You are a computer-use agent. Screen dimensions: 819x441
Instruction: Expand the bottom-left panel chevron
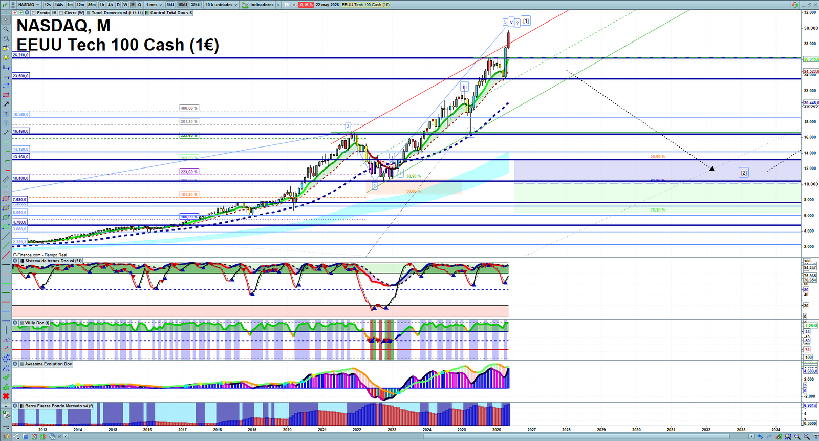point(6,406)
